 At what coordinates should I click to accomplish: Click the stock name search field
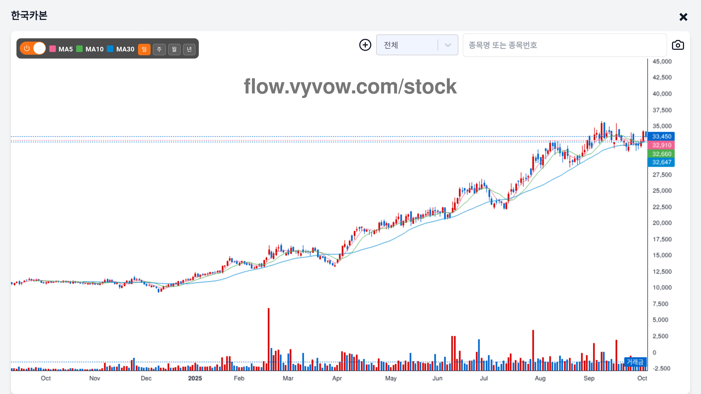[564, 45]
